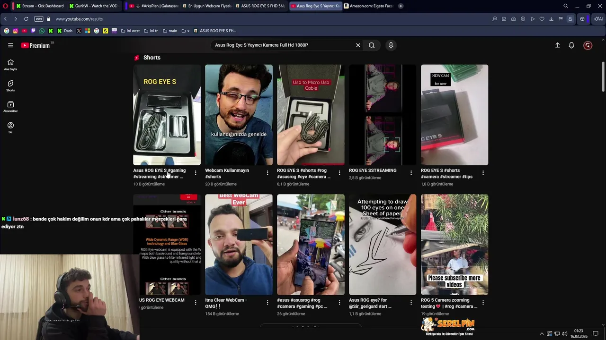The image size is (606, 340).
Task: Open options for ROG EYE S #camera #streamer short
Action: coord(483,173)
